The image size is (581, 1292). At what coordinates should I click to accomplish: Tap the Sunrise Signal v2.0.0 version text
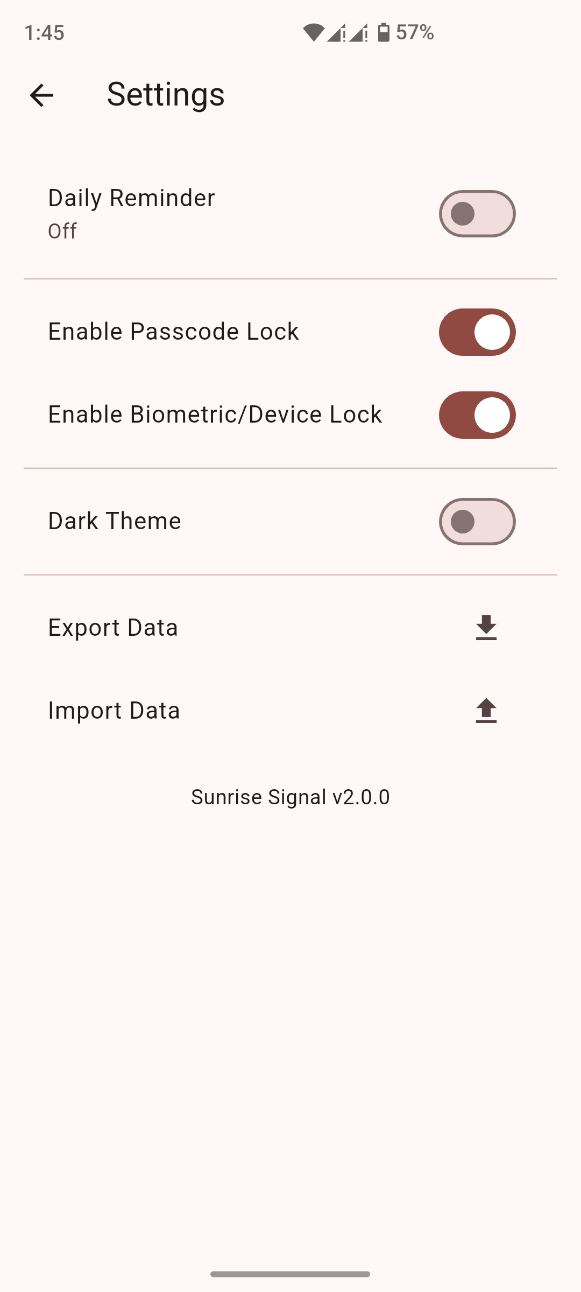click(x=290, y=797)
